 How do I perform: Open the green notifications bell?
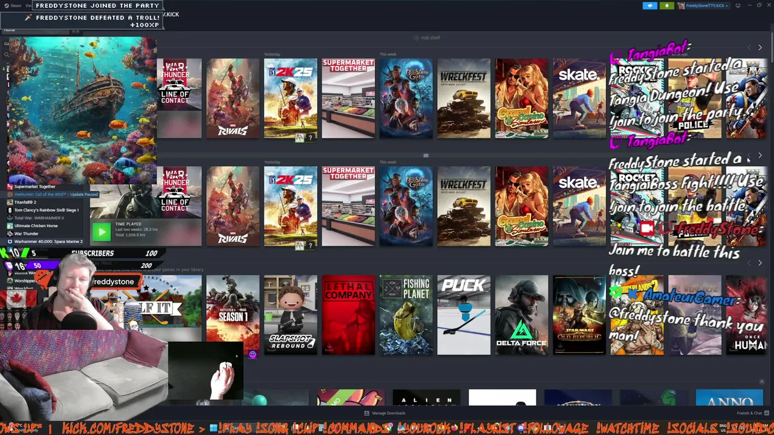(667, 5)
